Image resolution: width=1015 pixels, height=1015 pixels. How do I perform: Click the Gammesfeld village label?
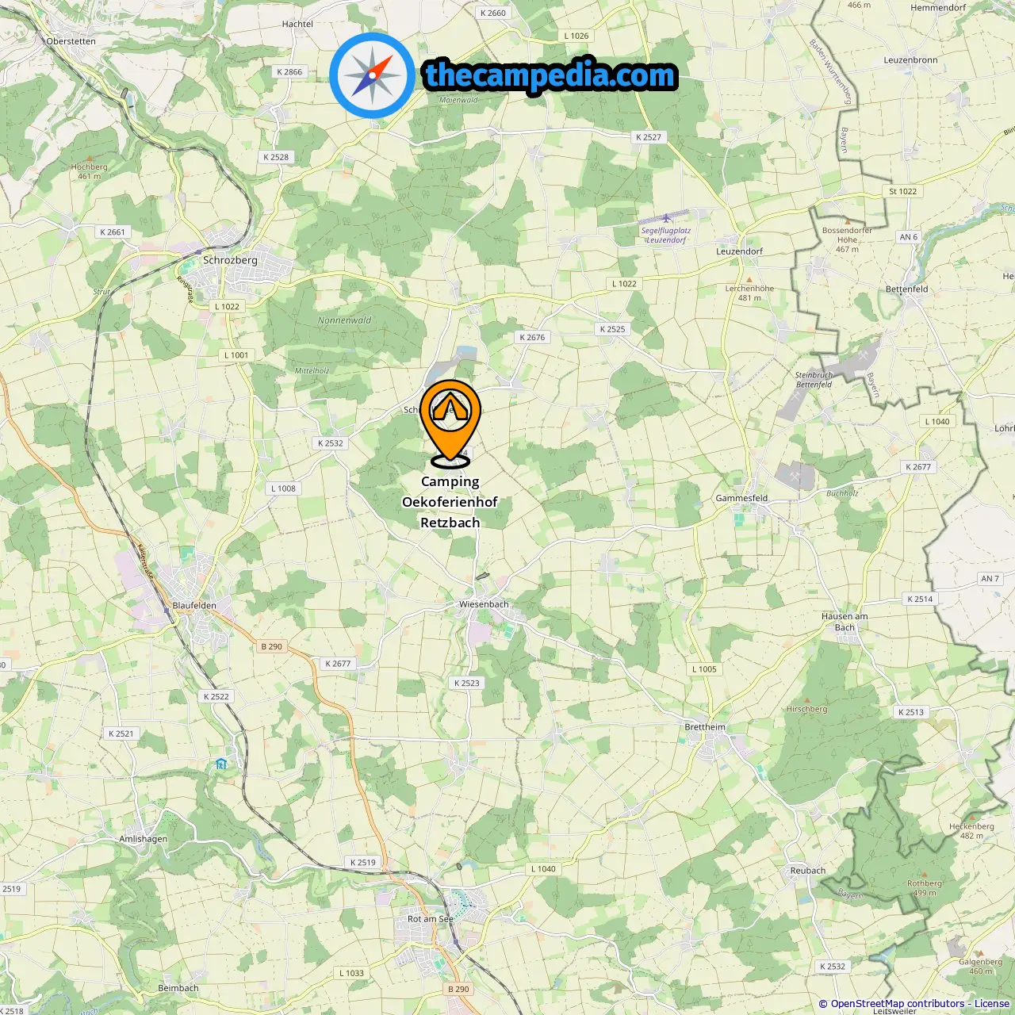741,498
